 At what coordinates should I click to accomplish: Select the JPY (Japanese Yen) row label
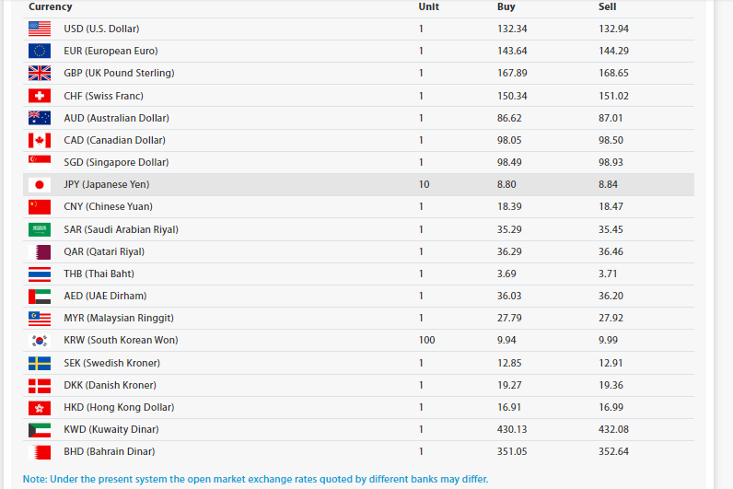[x=106, y=184]
